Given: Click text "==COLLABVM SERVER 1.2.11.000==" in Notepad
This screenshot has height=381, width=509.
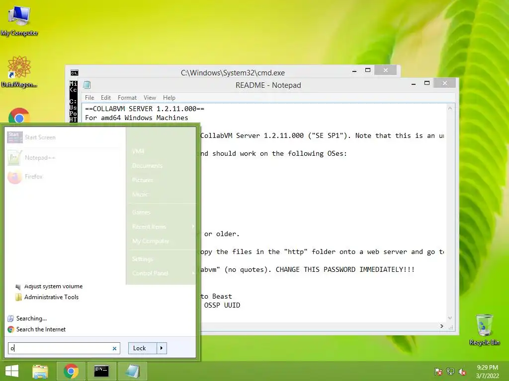Looking at the screenshot, I should coord(145,109).
